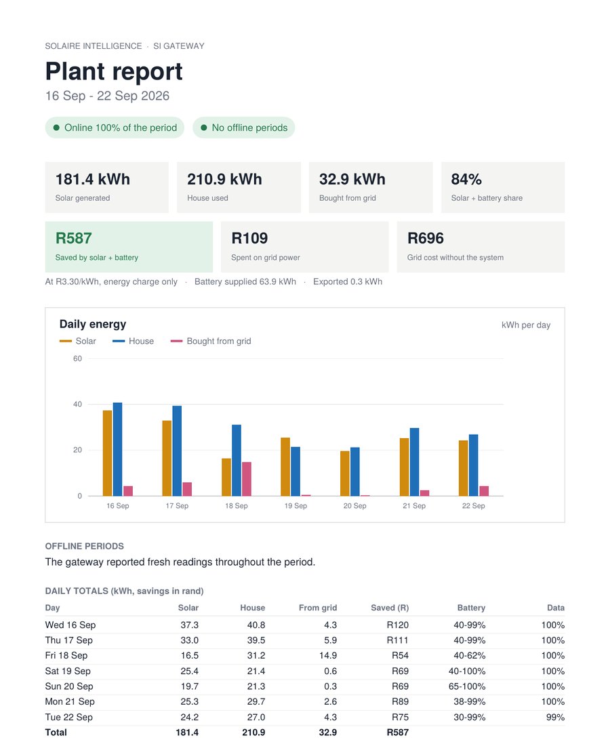Select the Wed 16 Sep row label
Viewport: 610px width, 742px height.
70,625
